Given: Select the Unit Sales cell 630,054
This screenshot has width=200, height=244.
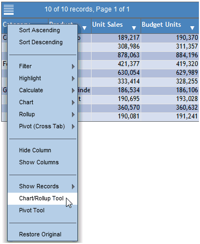Looking at the screenshot, I should [116, 73].
